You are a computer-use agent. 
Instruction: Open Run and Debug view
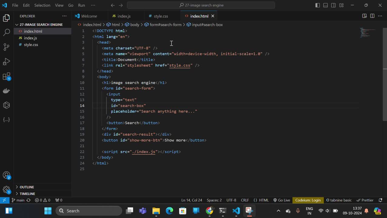6,62
